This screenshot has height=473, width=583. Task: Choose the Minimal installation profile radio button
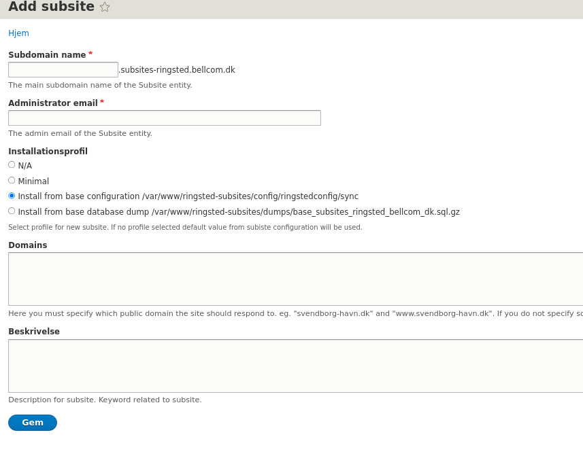[x=12, y=181]
